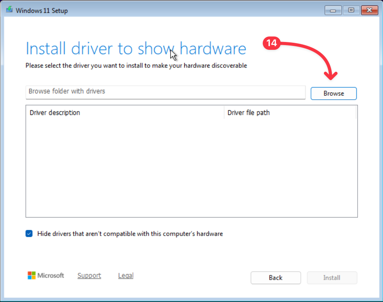This screenshot has width=383, height=302.
Task: Click the 'Windows 11 Setup' title bar text
Action: 41,11
